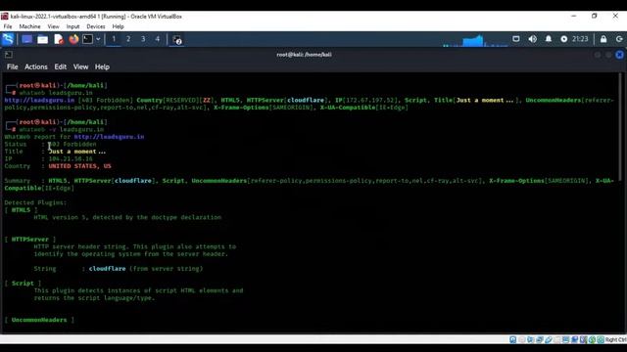Click the [ HTML5 ] plugin heading
This screenshot has width=627, height=352.
(x=21, y=210)
